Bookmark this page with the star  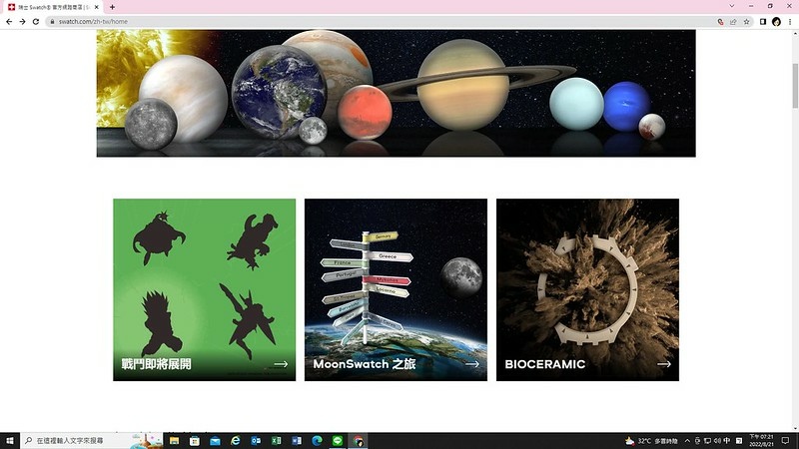pos(746,22)
